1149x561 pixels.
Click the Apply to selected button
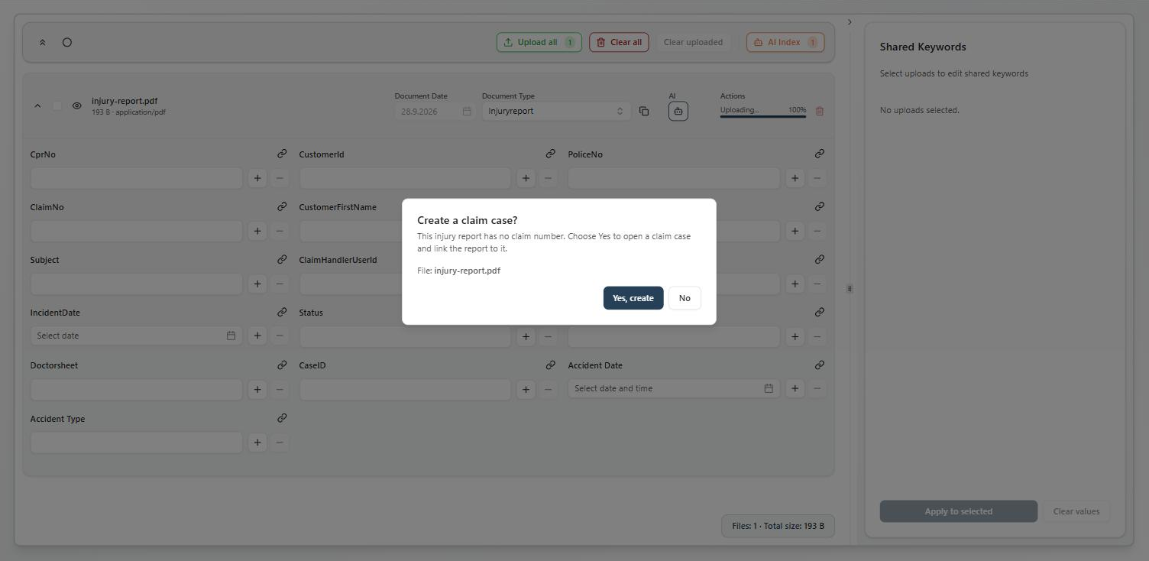click(x=959, y=511)
